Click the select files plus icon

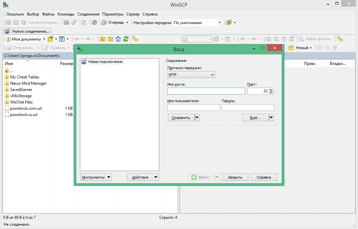pyautogui.click(x=320, y=48)
